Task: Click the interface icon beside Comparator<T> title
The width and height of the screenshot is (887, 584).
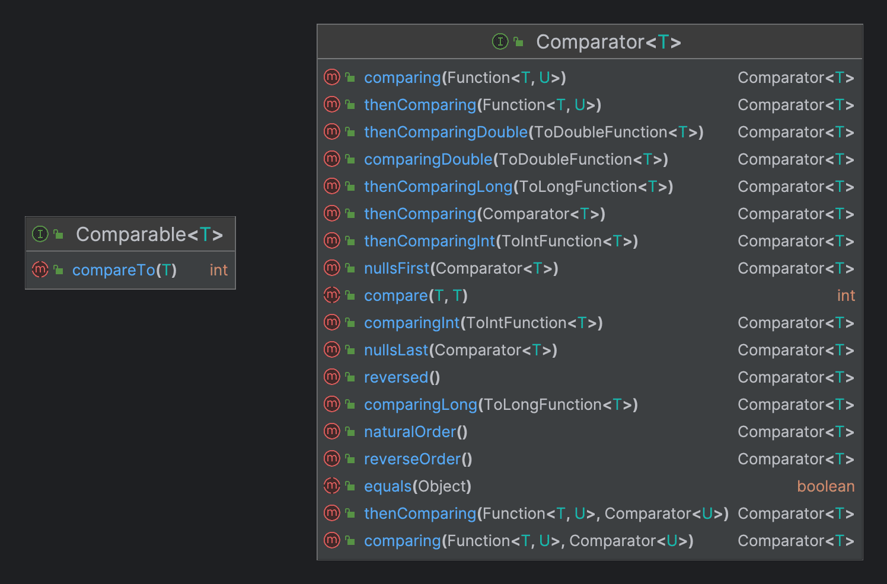Action: 500,41
